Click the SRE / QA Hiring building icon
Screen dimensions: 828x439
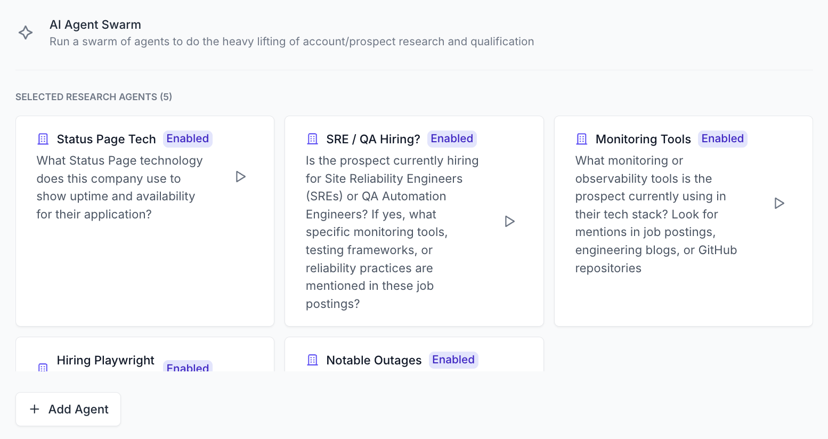pos(313,139)
